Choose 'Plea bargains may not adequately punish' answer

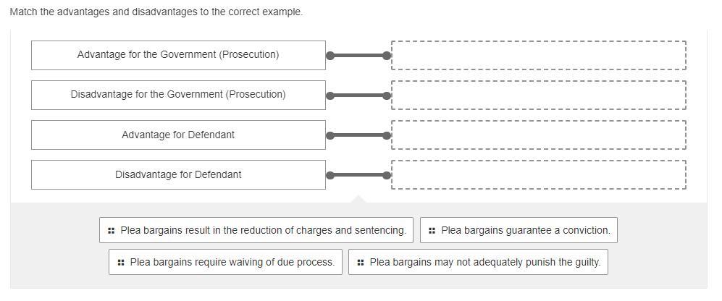click(484, 263)
